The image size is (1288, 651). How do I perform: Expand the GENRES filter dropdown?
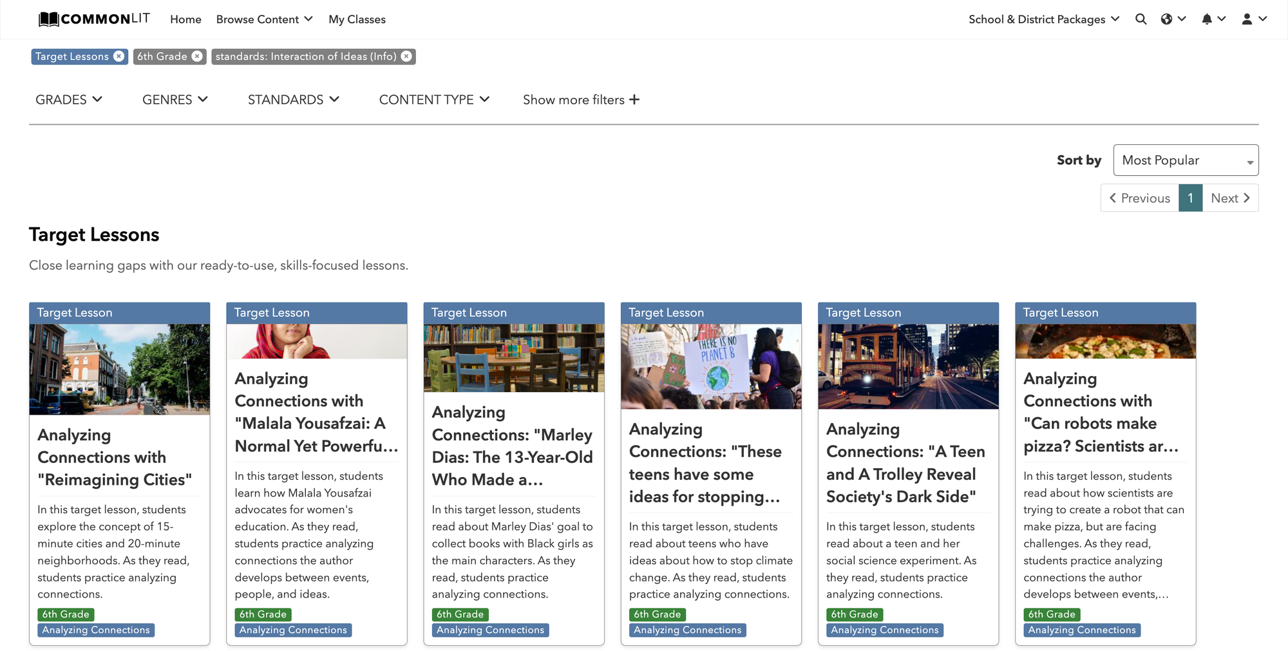click(x=175, y=100)
